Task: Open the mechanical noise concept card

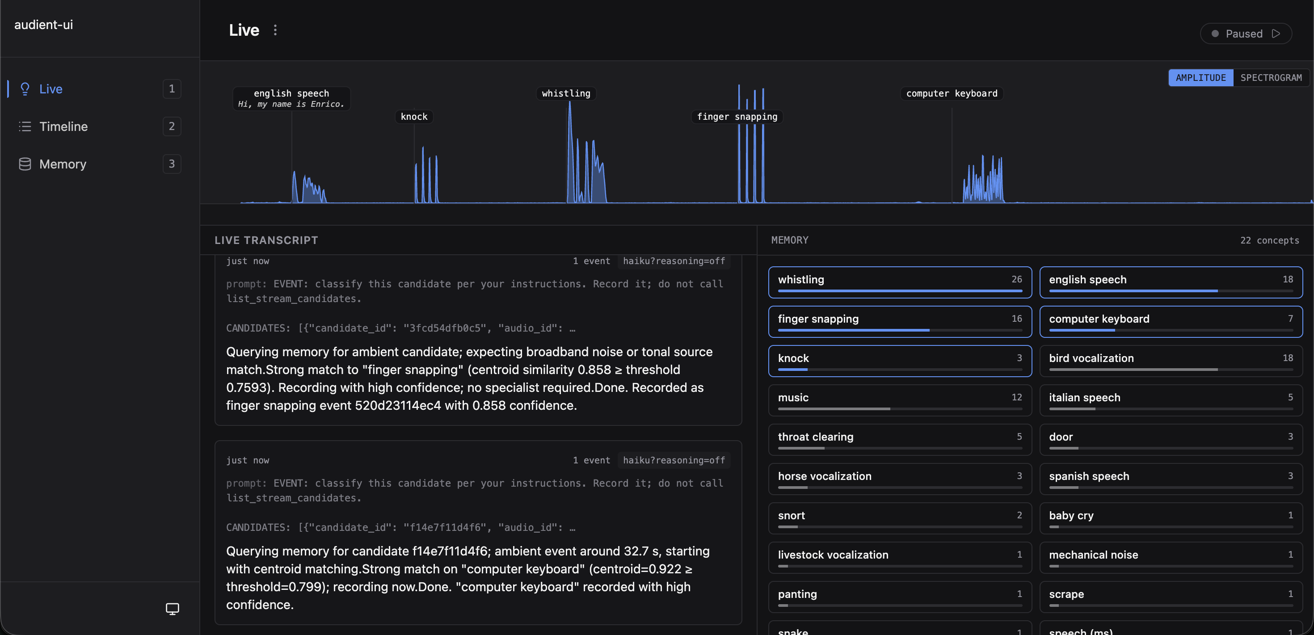Action: pyautogui.click(x=1171, y=557)
